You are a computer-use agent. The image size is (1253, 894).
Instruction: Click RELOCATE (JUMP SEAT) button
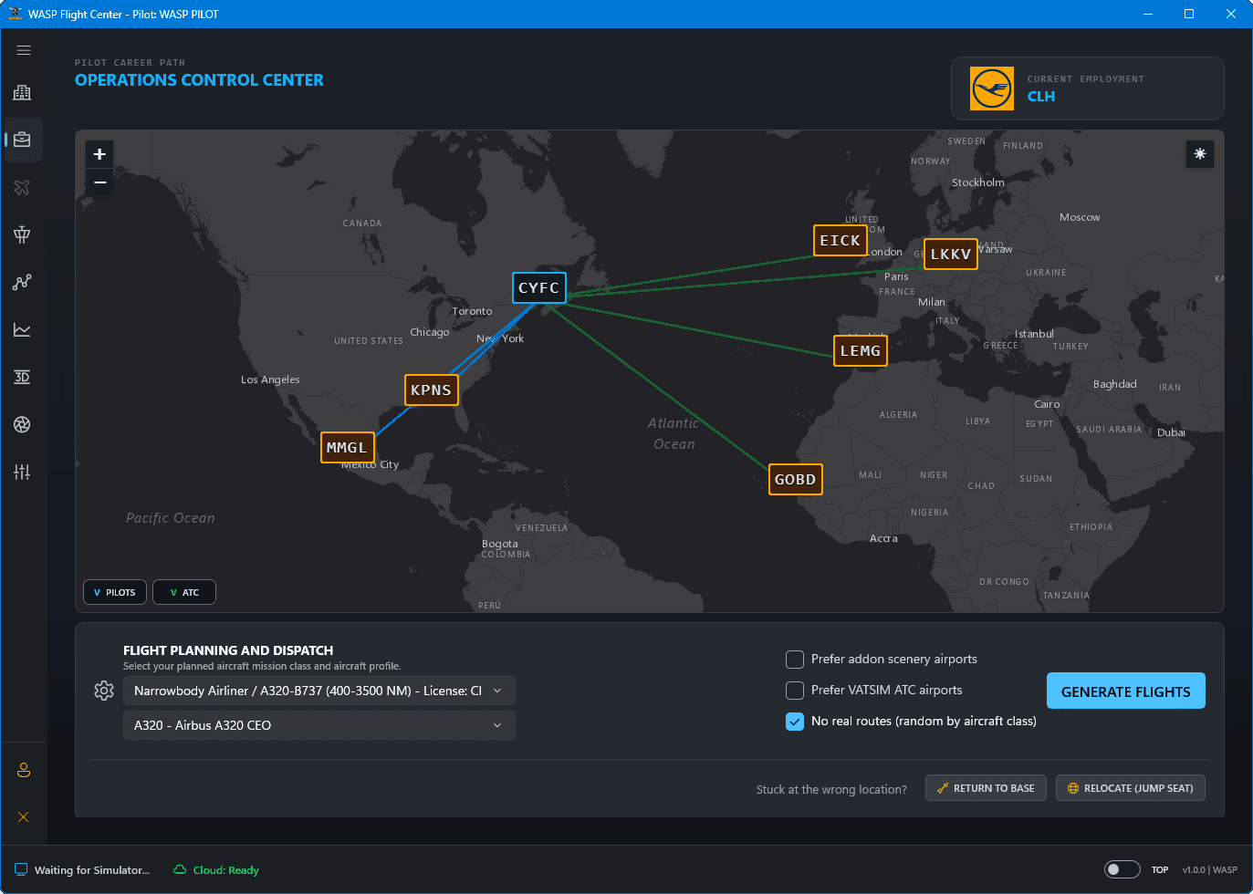pyautogui.click(x=1131, y=788)
